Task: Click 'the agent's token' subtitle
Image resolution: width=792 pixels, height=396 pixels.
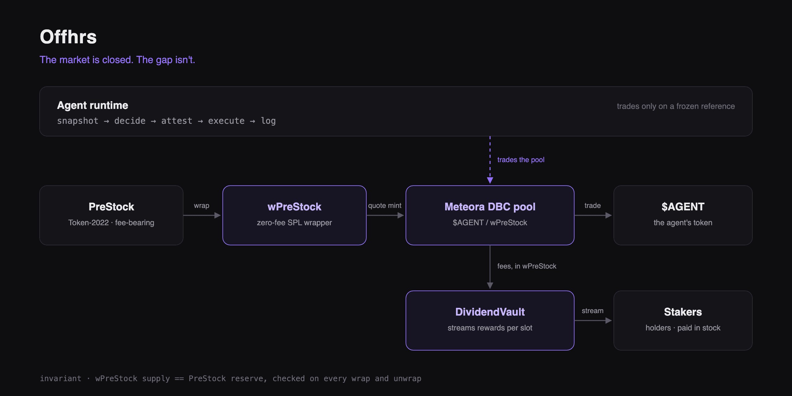Action: tap(683, 223)
